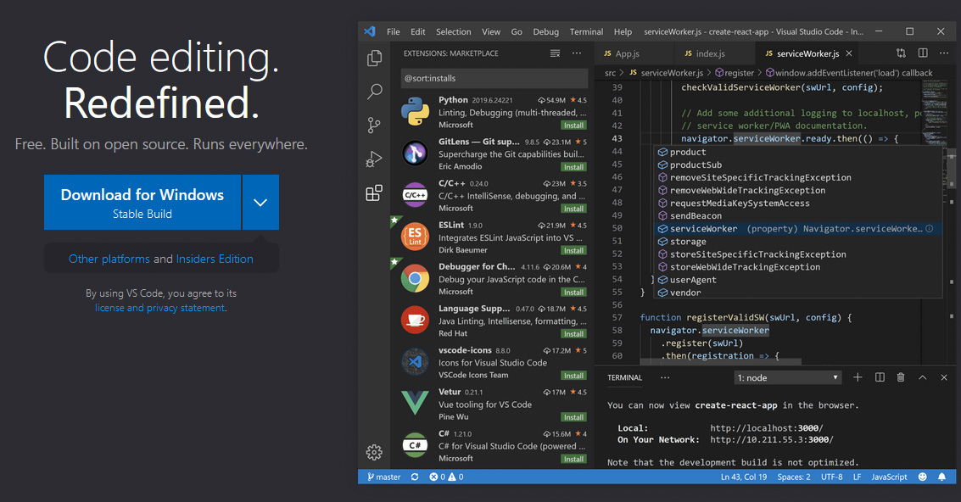The image size is (961, 502).
Task: Install the C# extension
Action: (573, 459)
